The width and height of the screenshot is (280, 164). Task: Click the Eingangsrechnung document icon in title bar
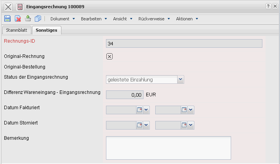(x=20, y=7)
